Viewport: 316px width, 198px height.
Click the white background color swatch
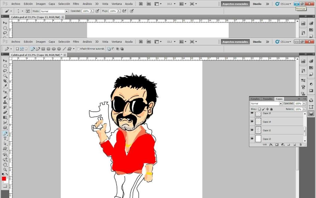pos(7,181)
